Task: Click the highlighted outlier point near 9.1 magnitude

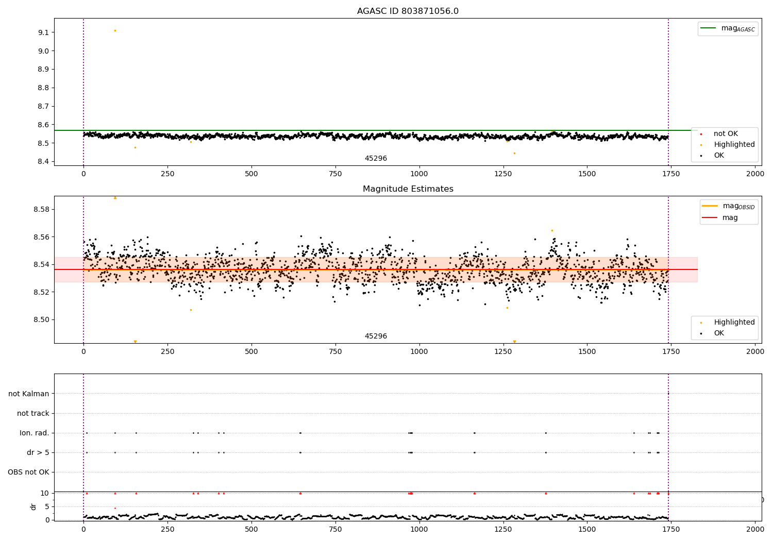Action: (x=115, y=30)
